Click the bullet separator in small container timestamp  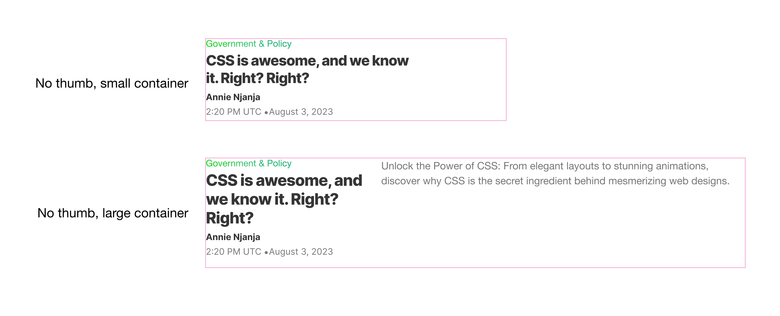click(266, 113)
